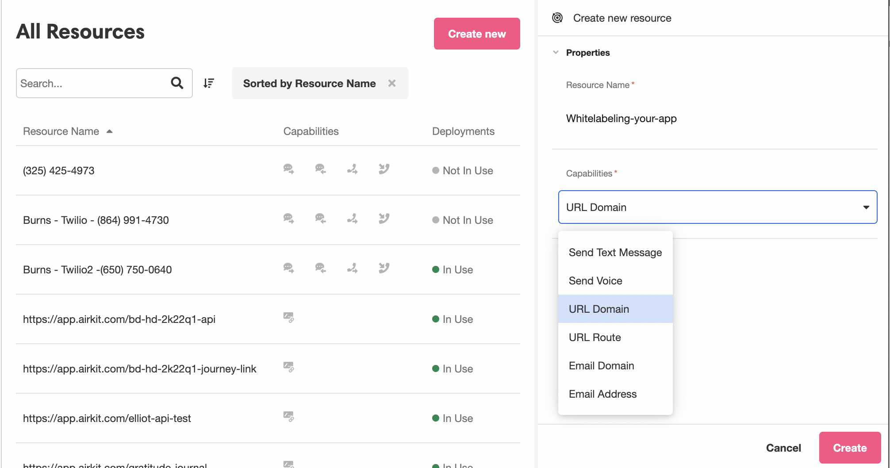Image resolution: width=890 pixels, height=468 pixels.
Task: Remove the Sorted by Resource Name filter
Action: point(392,83)
